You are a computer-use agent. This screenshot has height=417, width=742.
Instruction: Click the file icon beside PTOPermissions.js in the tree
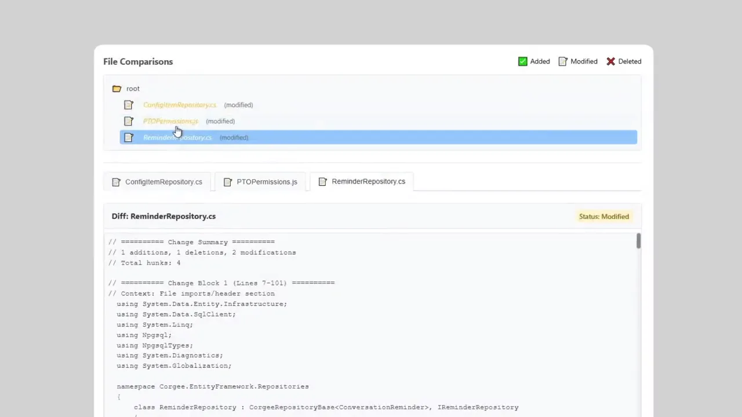click(x=129, y=121)
